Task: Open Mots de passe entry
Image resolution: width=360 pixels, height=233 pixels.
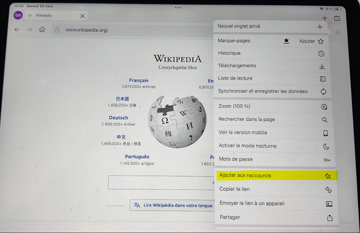Action: pos(275,159)
